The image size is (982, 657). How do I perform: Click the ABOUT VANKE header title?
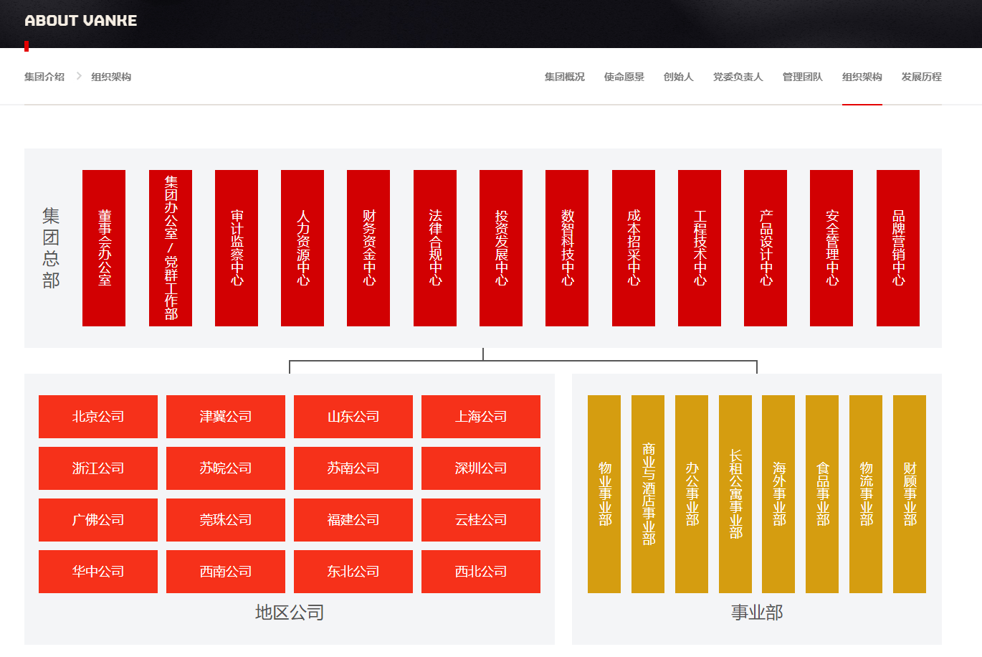81,21
